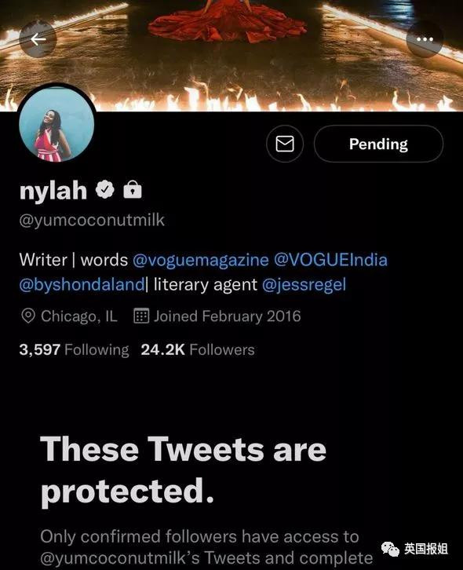
Task: Tap the Chicago, IL location text
Action: pyautogui.click(x=79, y=316)
